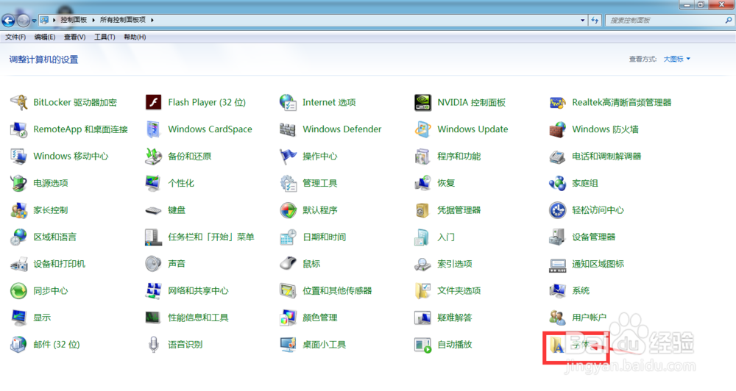Click the 任务栏和「开始」菜单 link
This screenshot has width=736, height=391.
(211, 237)
